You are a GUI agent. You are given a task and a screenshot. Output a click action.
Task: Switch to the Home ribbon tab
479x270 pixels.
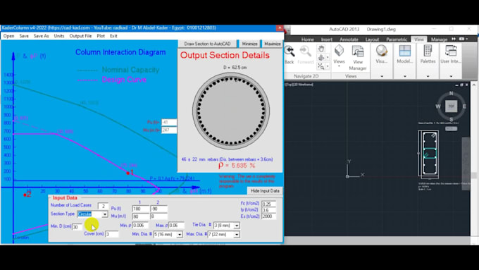pos(307,39)
